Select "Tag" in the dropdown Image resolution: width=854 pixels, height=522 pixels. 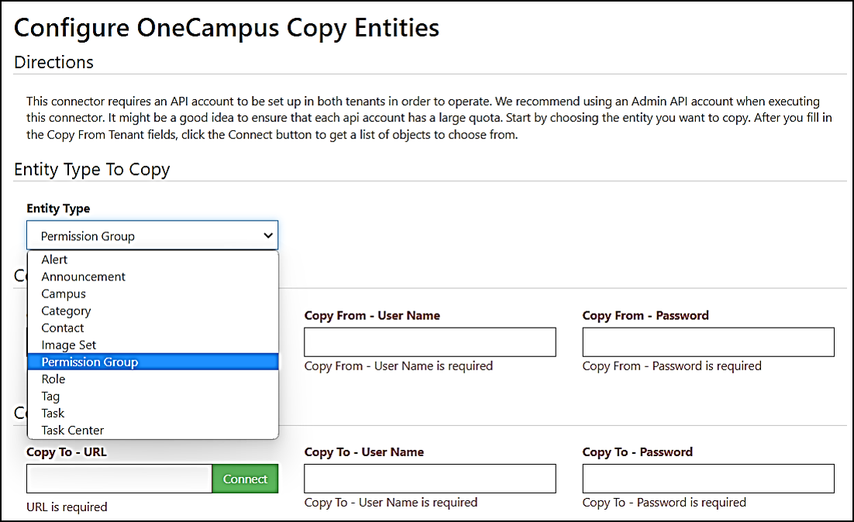[x=50, y=396]
